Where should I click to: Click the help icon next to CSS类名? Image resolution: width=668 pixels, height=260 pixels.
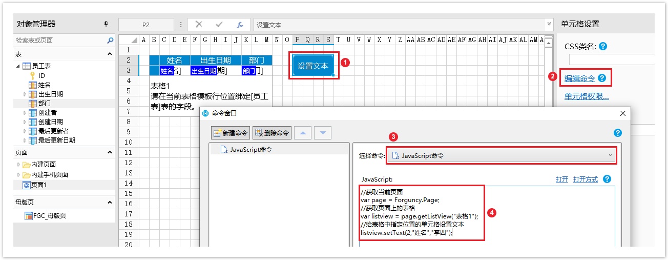[603, 46]
